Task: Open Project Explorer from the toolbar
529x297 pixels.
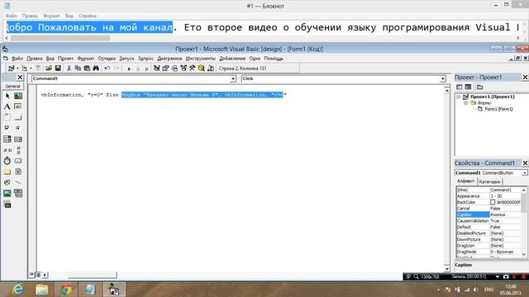Action: tap(156, 68)
